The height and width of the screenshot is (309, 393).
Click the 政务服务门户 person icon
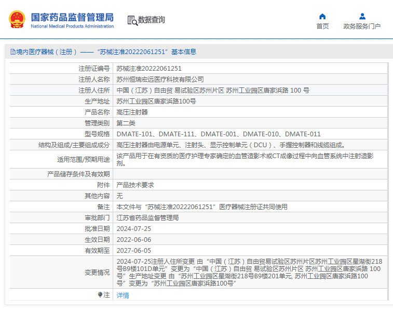click(x=362, y=16)
